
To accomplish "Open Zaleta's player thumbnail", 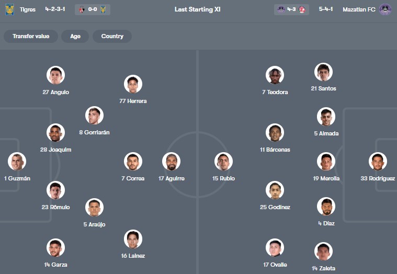I will pyautogui.click(x=323, y=252).
